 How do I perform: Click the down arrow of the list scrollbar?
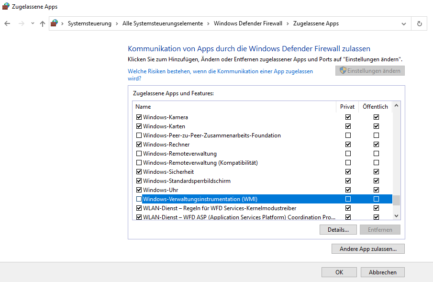click(x=396, y=215)
